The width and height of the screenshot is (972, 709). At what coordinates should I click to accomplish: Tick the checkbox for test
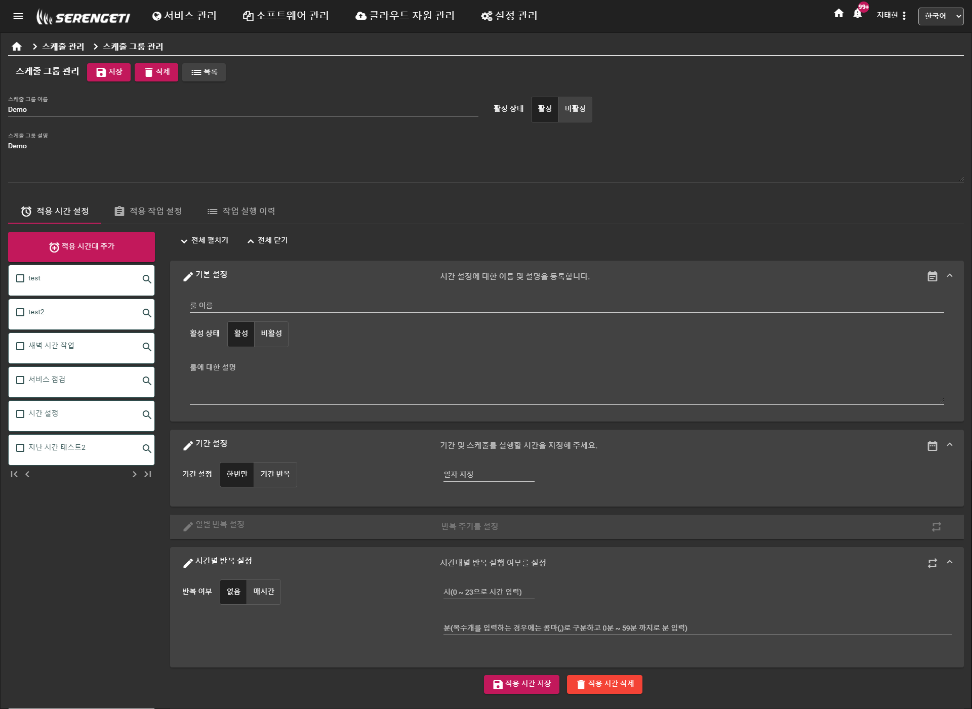point(20,278)
